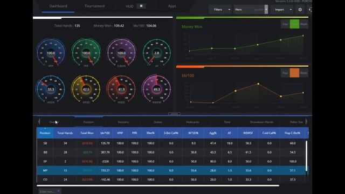Click the 3-Bet% gauge
Screen dimensions: 345x194
click(121, 53)
